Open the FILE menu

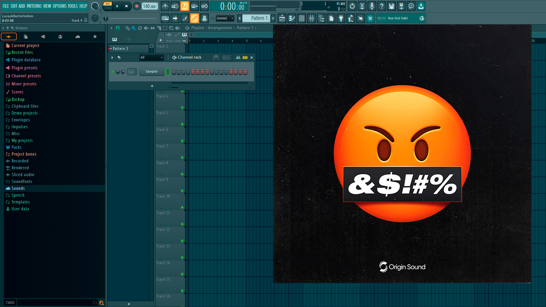(6, 6)
